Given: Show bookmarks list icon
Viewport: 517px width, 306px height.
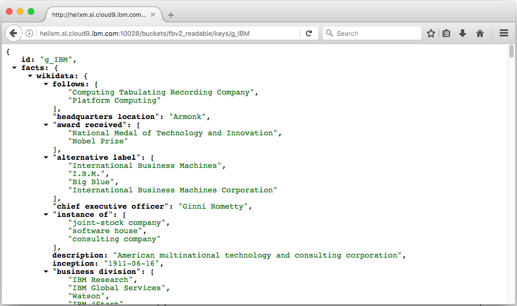Looking at the screenshot, I should coord(446,33).
